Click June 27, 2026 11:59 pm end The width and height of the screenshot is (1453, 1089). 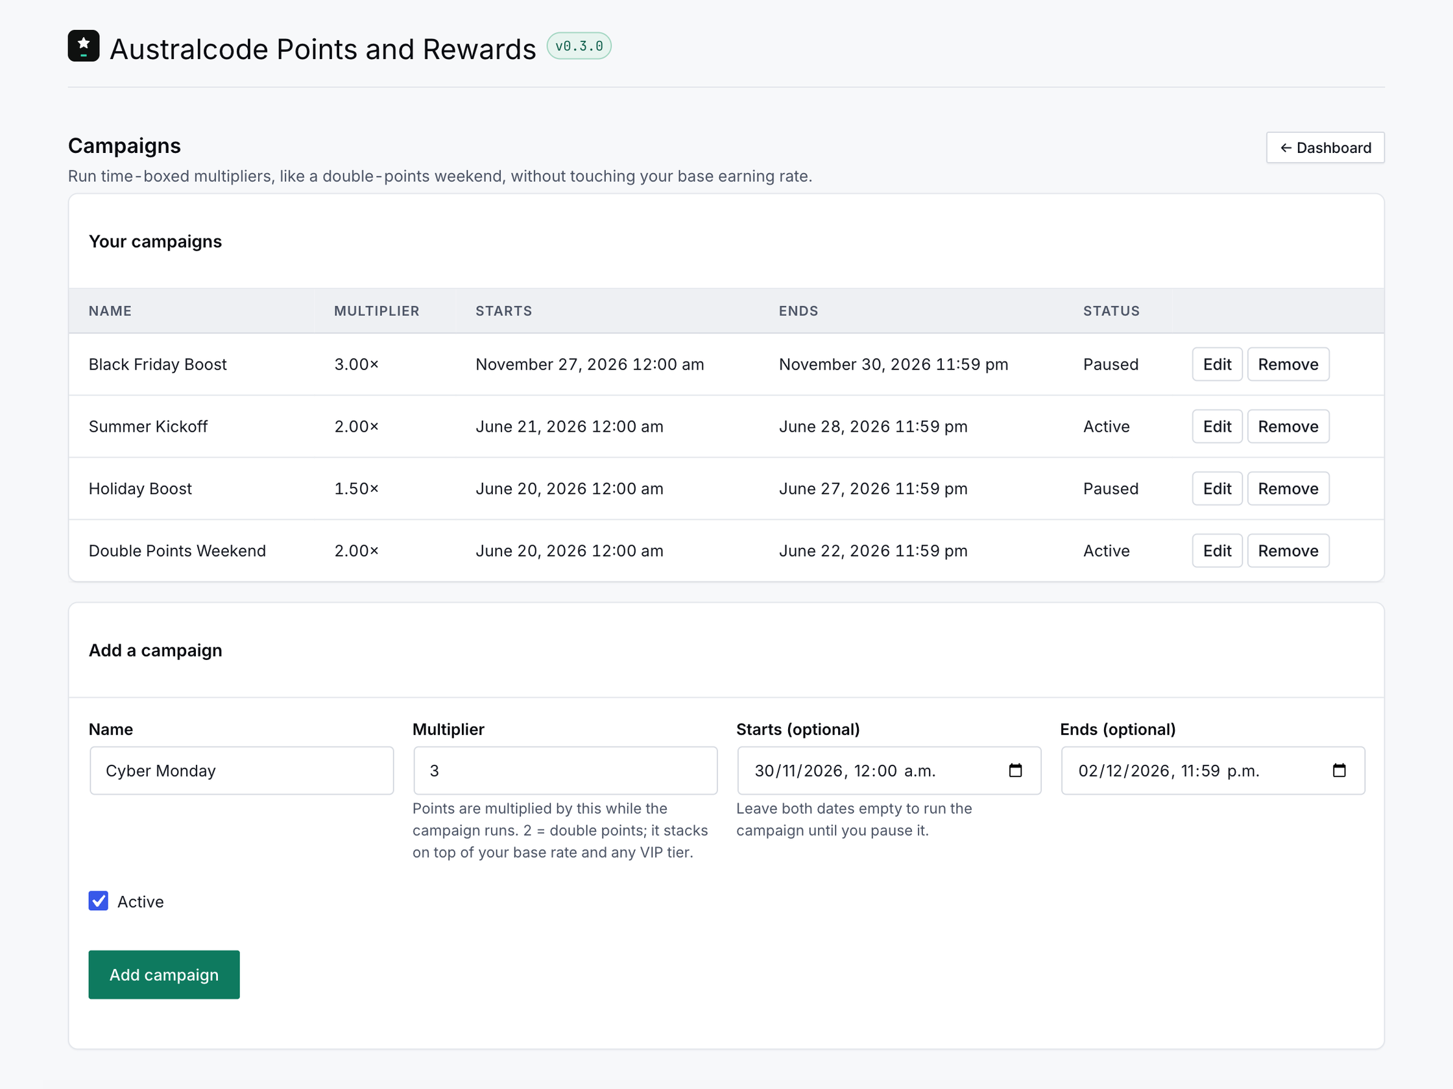[873, 489]
